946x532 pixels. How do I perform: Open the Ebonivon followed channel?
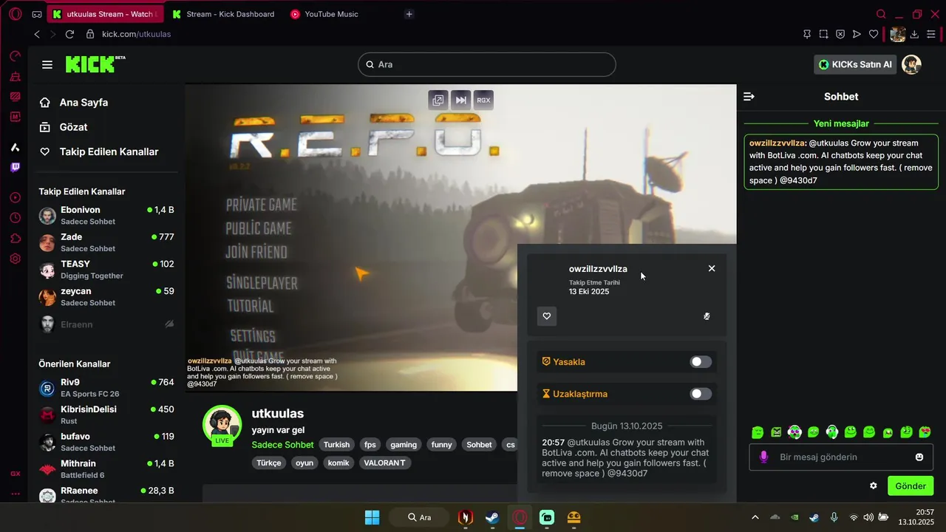(106, 216)
